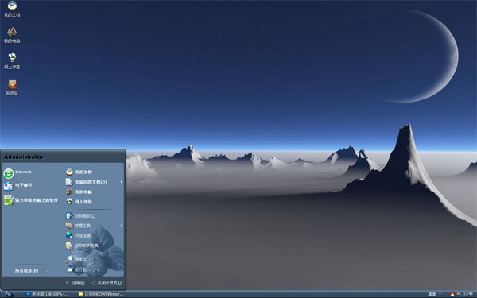
Task: Open 强力卸载电脑上的软件 uninstaller entry
Action: [x=31, y=200]
